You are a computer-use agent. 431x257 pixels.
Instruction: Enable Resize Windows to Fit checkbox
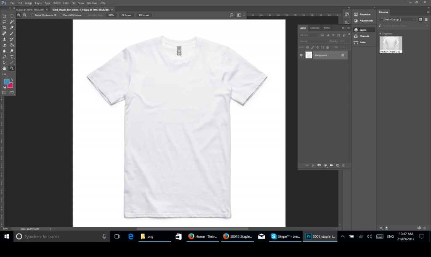[x=33, y=15]
